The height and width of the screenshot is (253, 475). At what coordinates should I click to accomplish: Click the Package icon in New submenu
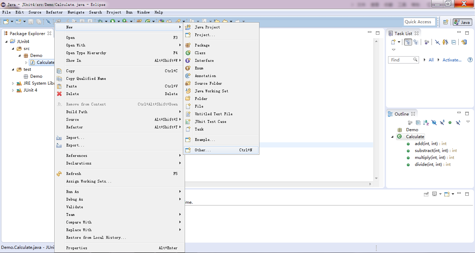point(188,45)
